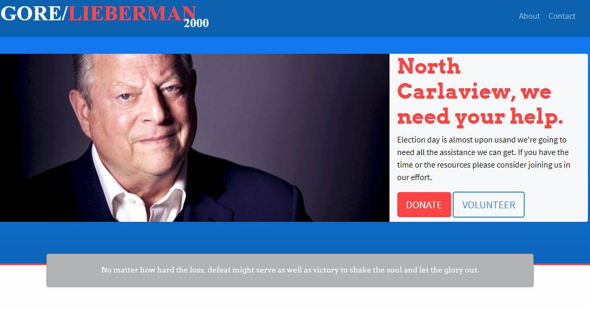Click the dark blue navigation header bar

[x=358, y=18]
